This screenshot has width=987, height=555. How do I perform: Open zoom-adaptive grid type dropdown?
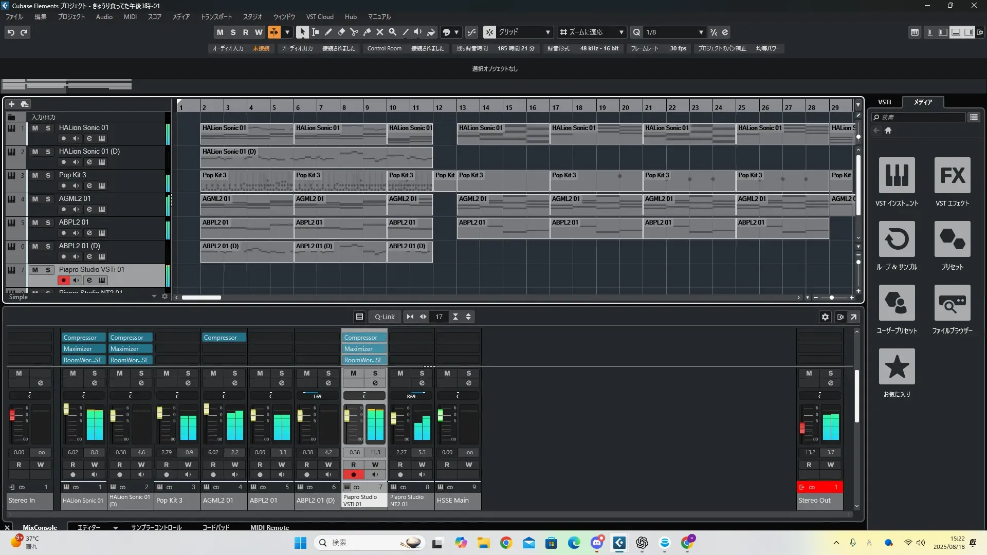pyautogui.click(x=621, y=32)
